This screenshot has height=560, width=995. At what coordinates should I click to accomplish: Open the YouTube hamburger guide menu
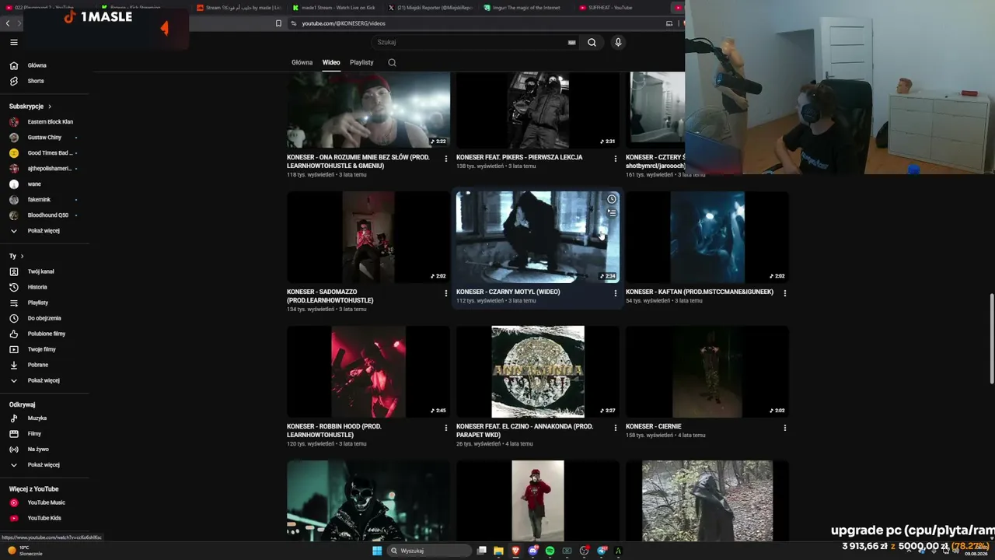coord(14,42)
